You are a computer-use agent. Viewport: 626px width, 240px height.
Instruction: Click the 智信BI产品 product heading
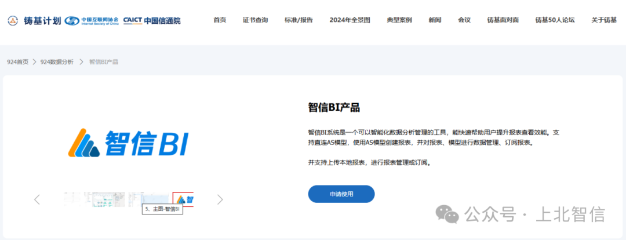334,107
